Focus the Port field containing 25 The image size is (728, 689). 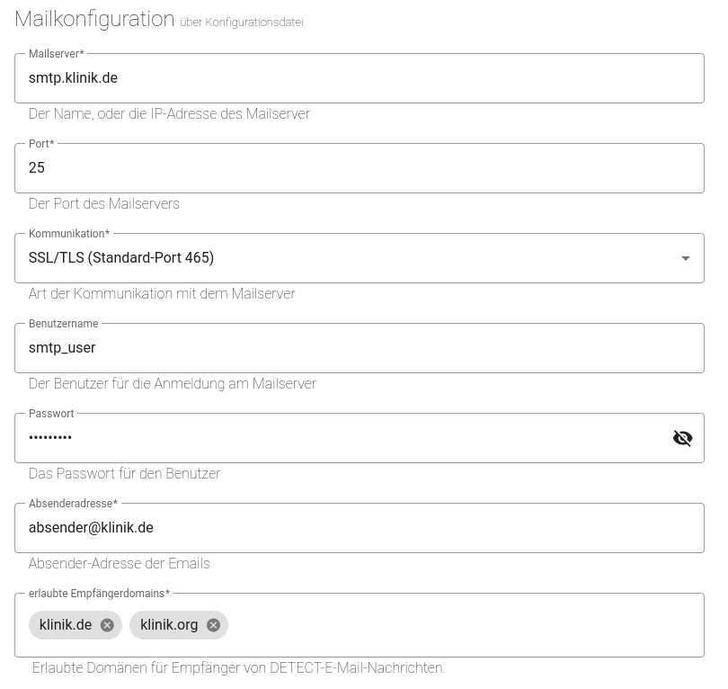pos(360,168)
